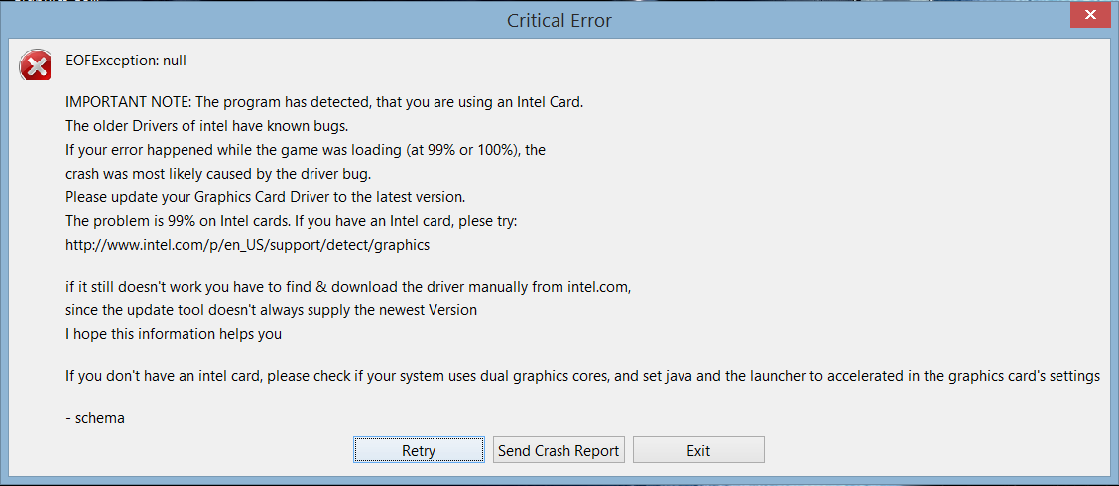Click the "If your error happened" loading line
The height and width of the screenshot is (486, 1119).
pos(306,149)
